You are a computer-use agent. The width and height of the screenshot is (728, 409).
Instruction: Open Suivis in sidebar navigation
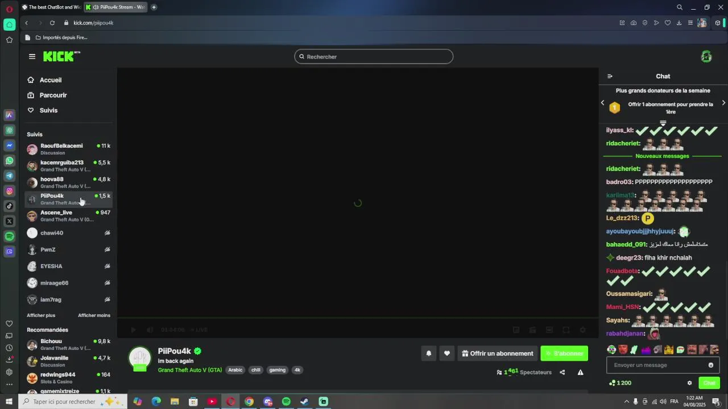point(48,110)
